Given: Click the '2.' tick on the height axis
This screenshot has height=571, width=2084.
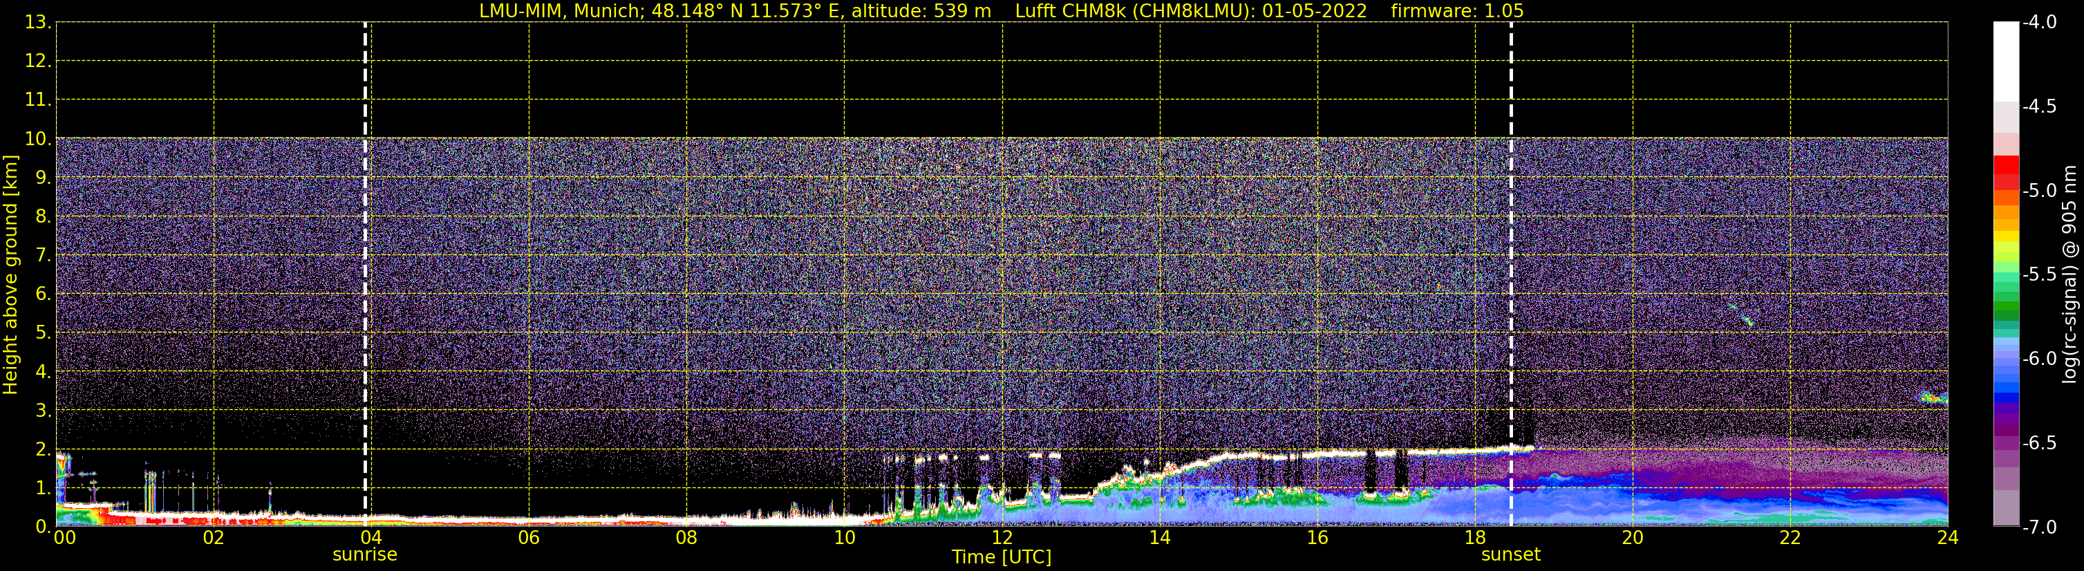Looking at the screenshot, I should (43, 449).
